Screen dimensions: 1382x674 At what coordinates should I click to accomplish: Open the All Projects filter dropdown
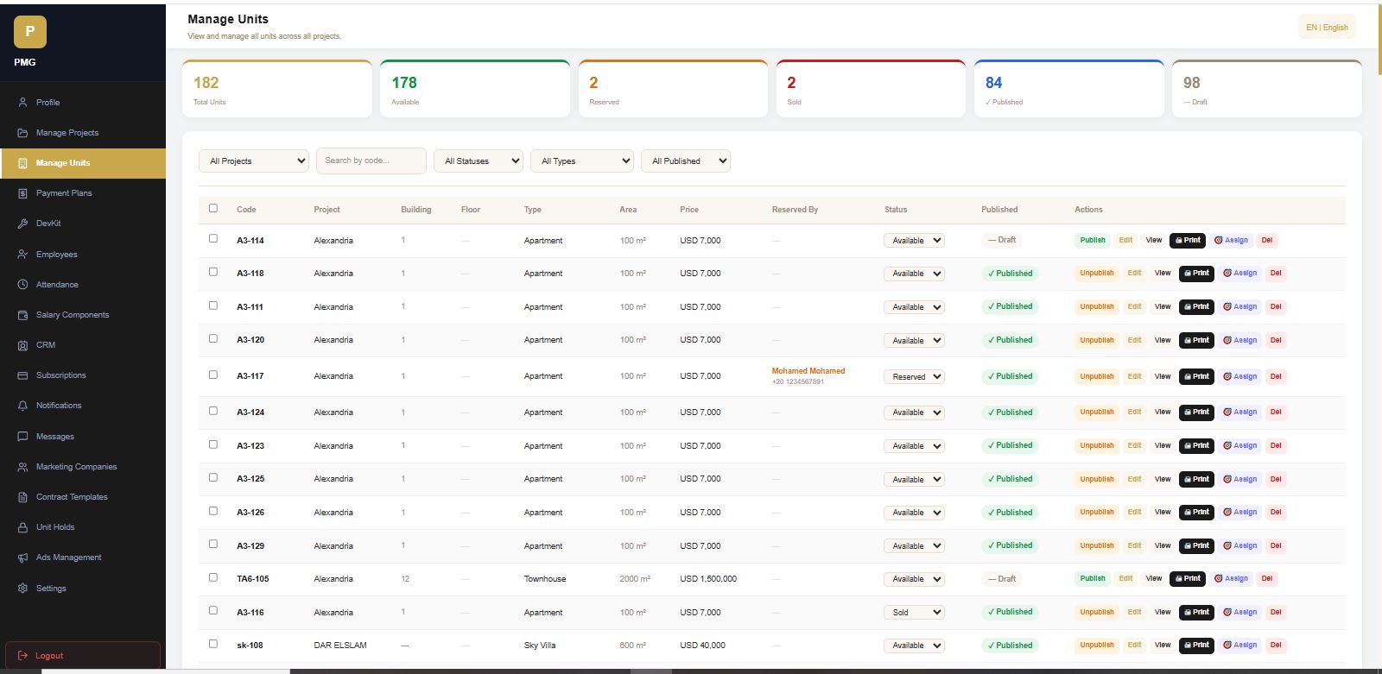click(x=254, y=161)
